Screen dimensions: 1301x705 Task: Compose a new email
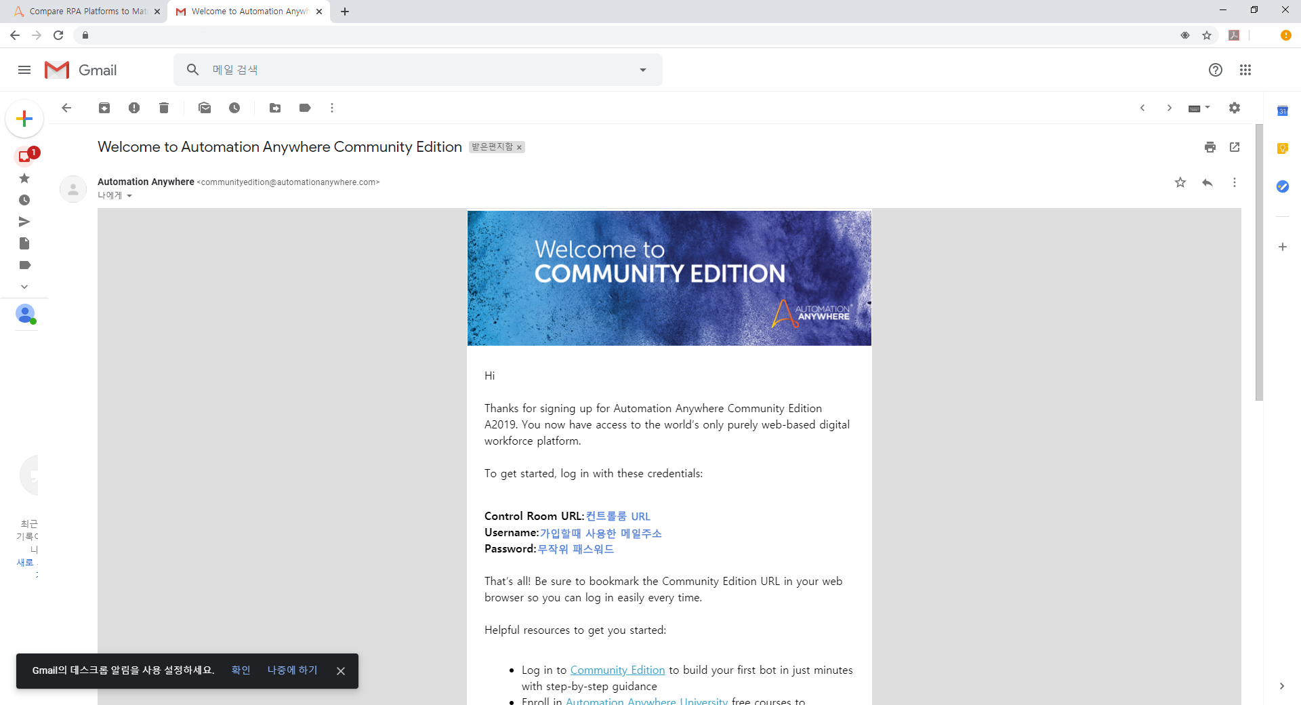point(24,119)
